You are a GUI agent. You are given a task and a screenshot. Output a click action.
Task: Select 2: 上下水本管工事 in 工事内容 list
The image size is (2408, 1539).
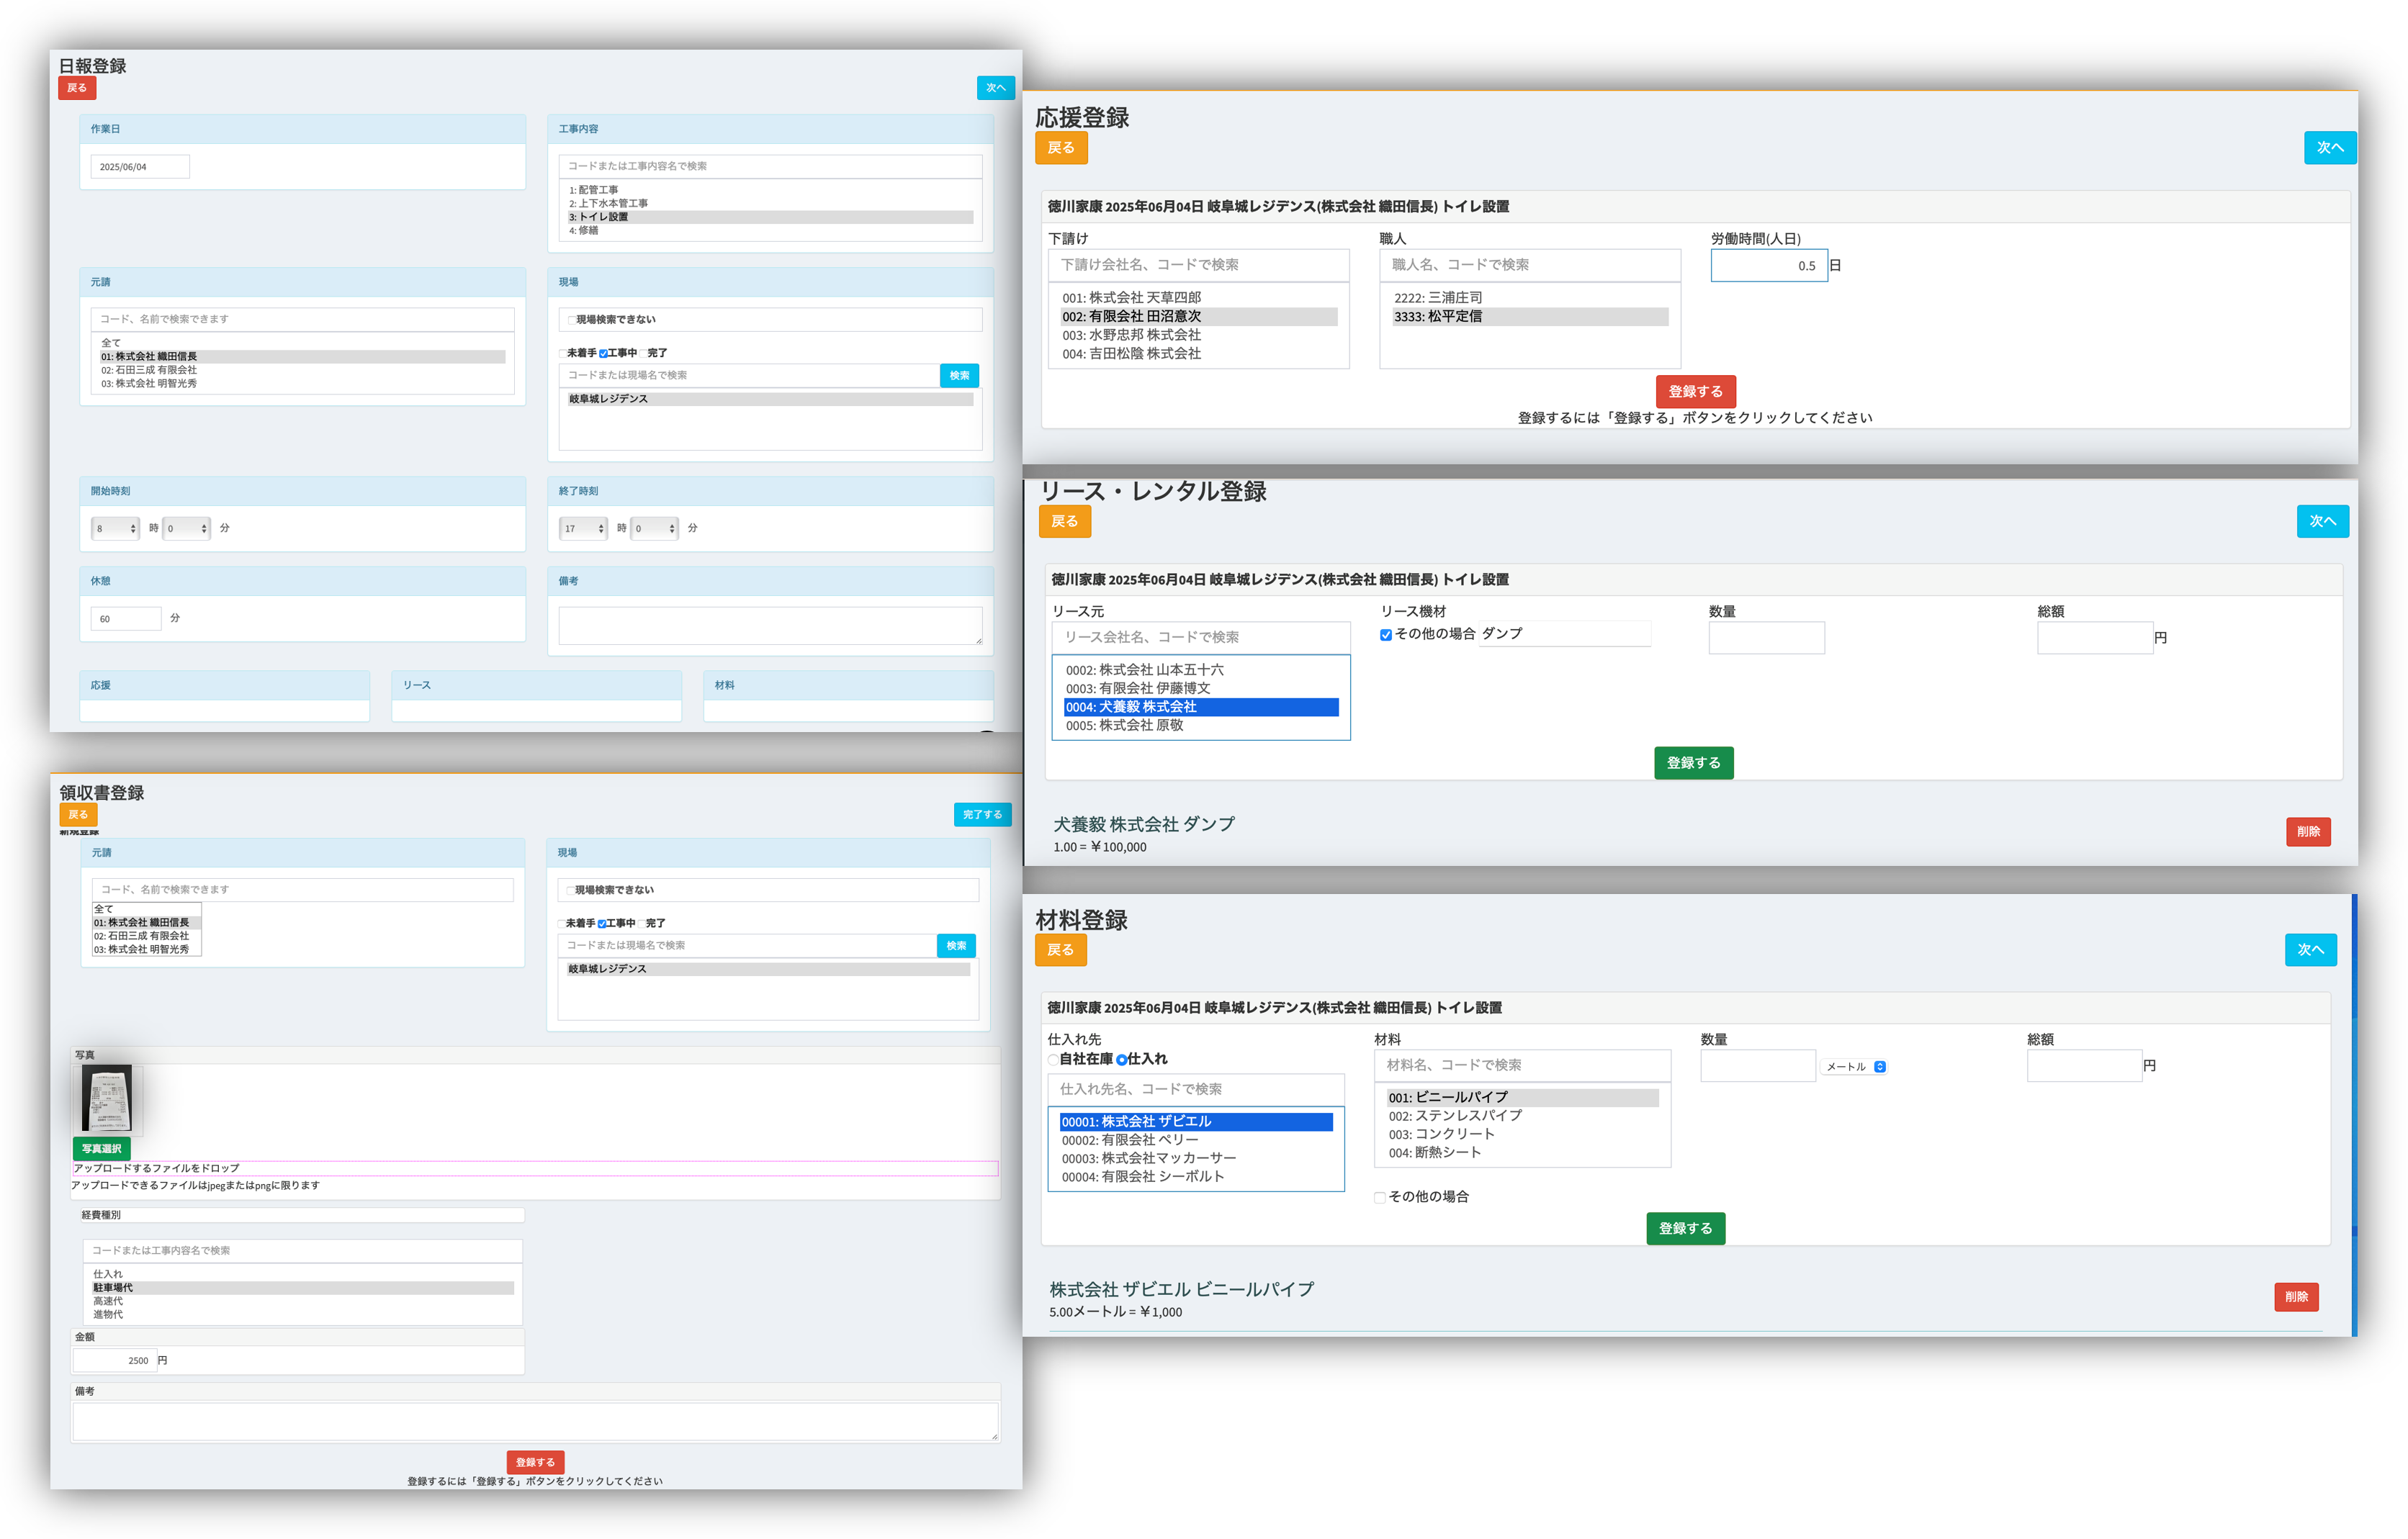tap(771, 203)
